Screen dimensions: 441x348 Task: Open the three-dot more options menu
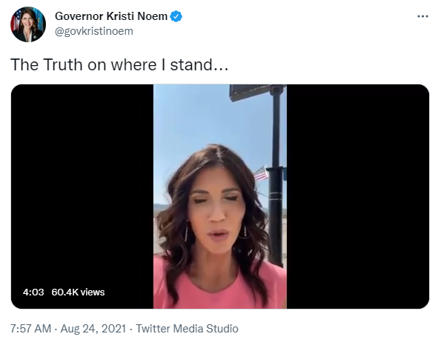pyautogui.click(x=422, y=16)
